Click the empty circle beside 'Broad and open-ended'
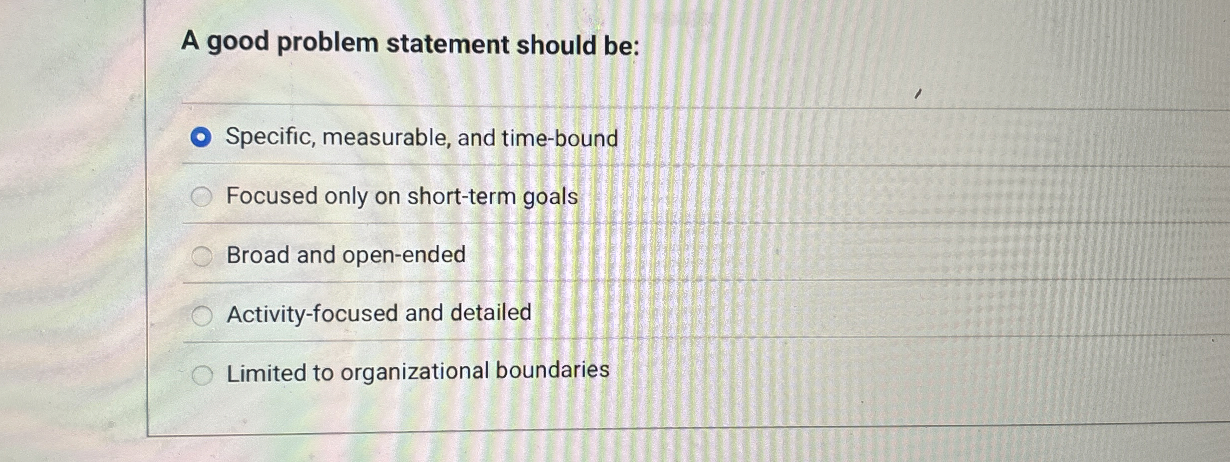The width and height of the screenshot is (1230, 462). tap(203, 256)
